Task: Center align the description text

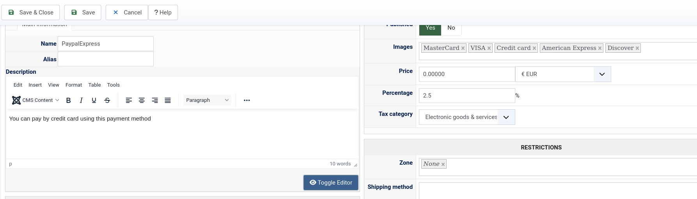Action: point(142,100)
